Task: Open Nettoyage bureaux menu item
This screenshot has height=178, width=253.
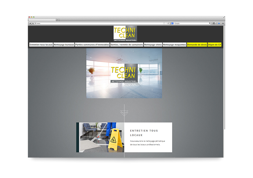Action: point(64,45)
